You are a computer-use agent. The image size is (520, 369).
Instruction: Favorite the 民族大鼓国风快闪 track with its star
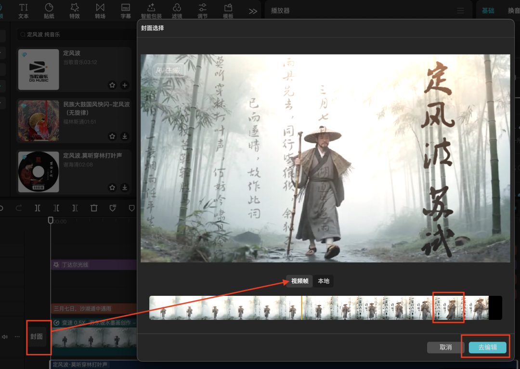coord(112,136)
